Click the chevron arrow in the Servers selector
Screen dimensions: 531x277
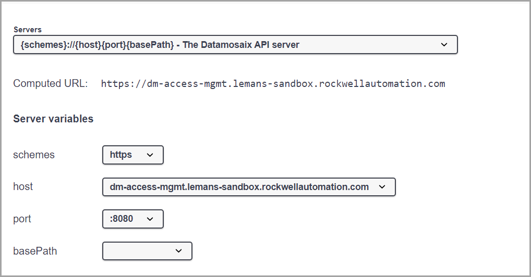coord(444,45)
